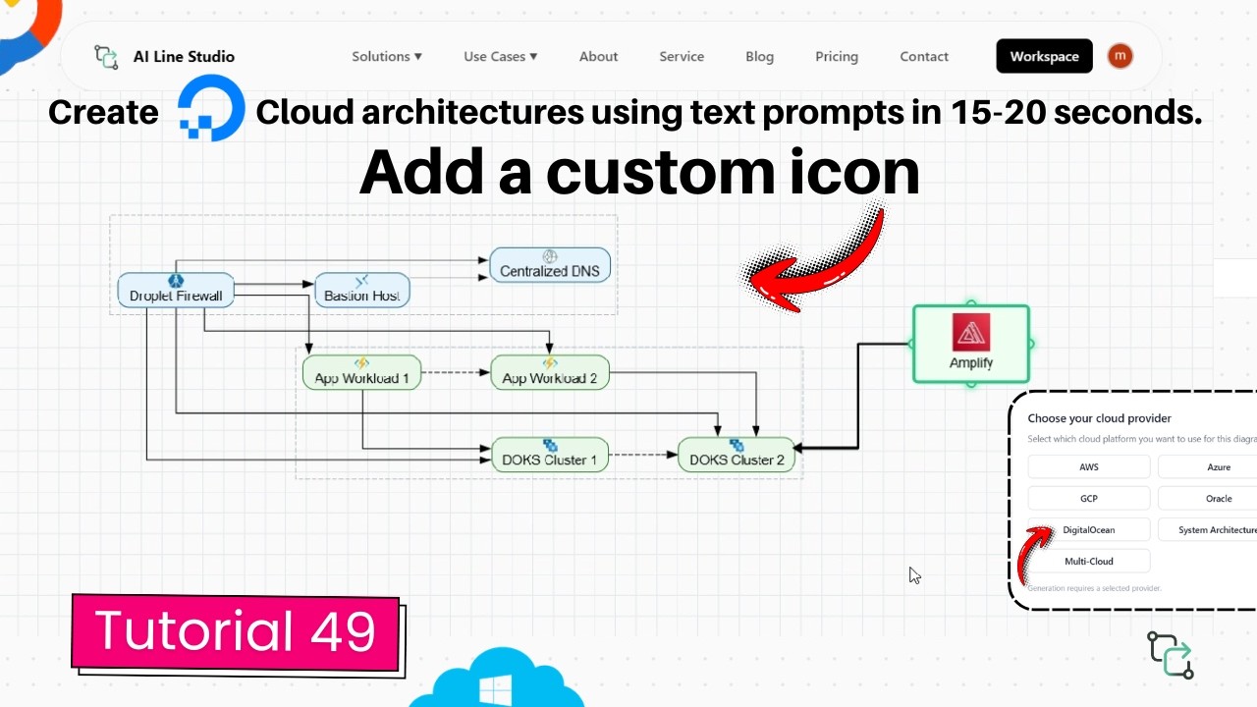The width and height of the screenshot is (1257, 707).
Task: Click the Droplet Firewall node label
Action: click(176, 296)
